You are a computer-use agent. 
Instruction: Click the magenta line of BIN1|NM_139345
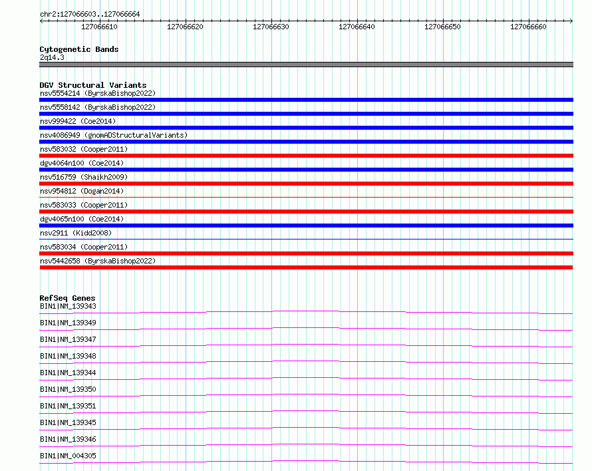click(x=306, y=428)
